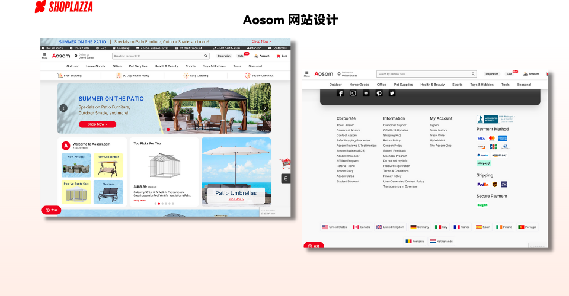Select United Kingdom country button
Viewport: 569px width, 296px height.
click(390, 227)
